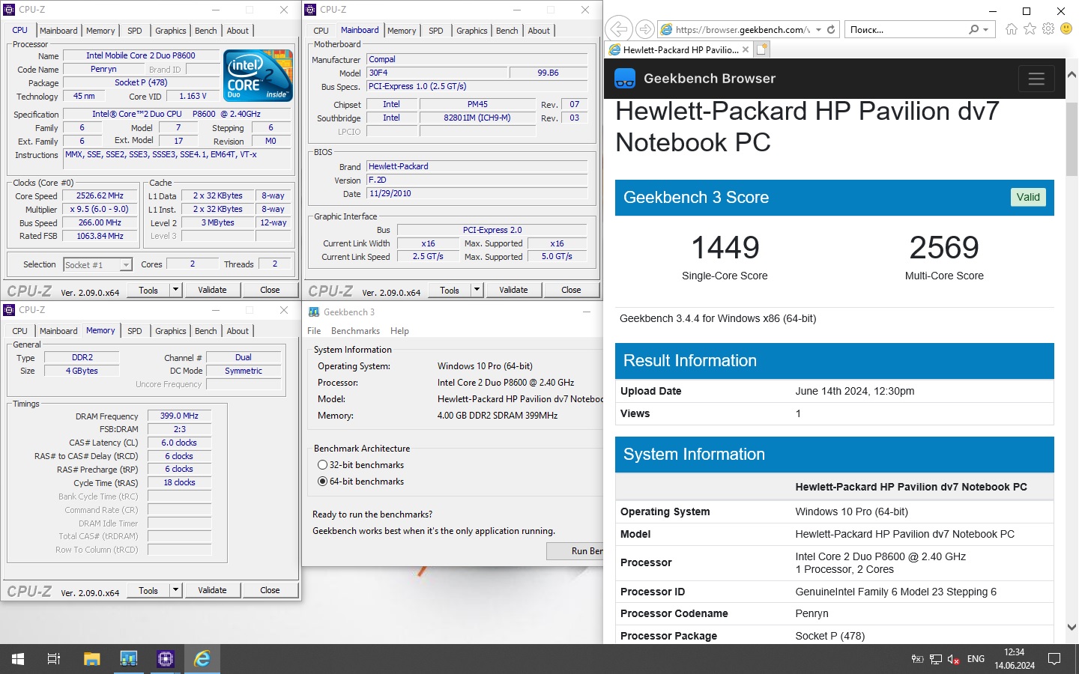Screen dimensions: 1079x674
Task: Click the Valid badge on Geekbench score
Action: click(1028, 197)
